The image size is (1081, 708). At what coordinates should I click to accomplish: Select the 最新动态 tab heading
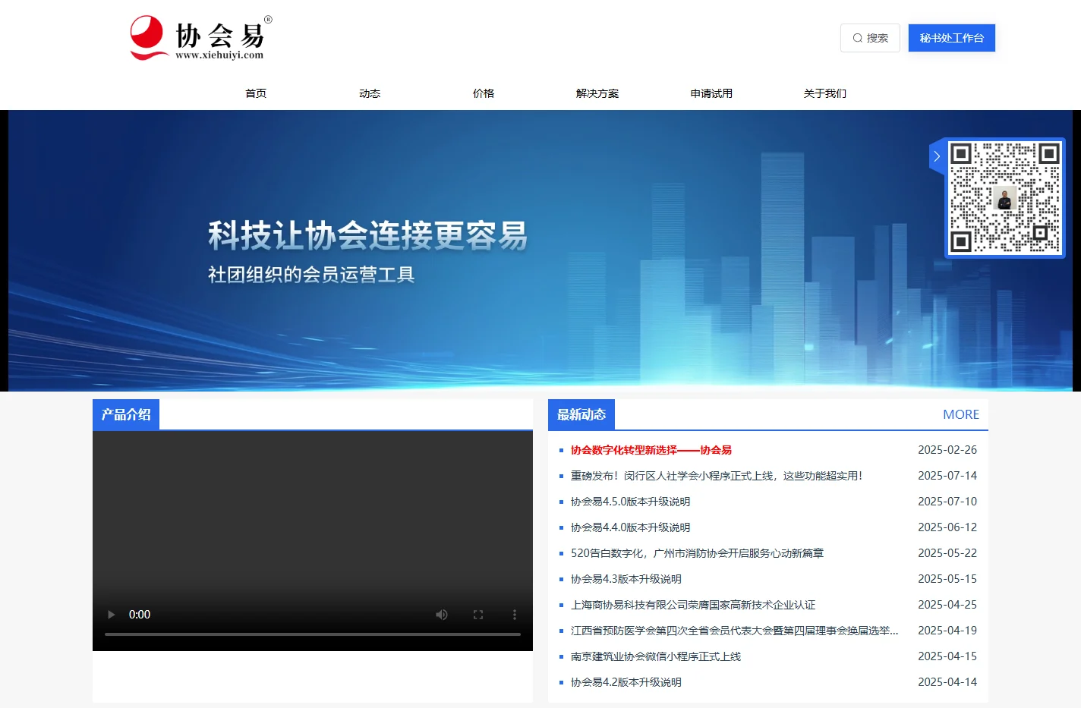(581, 414)
